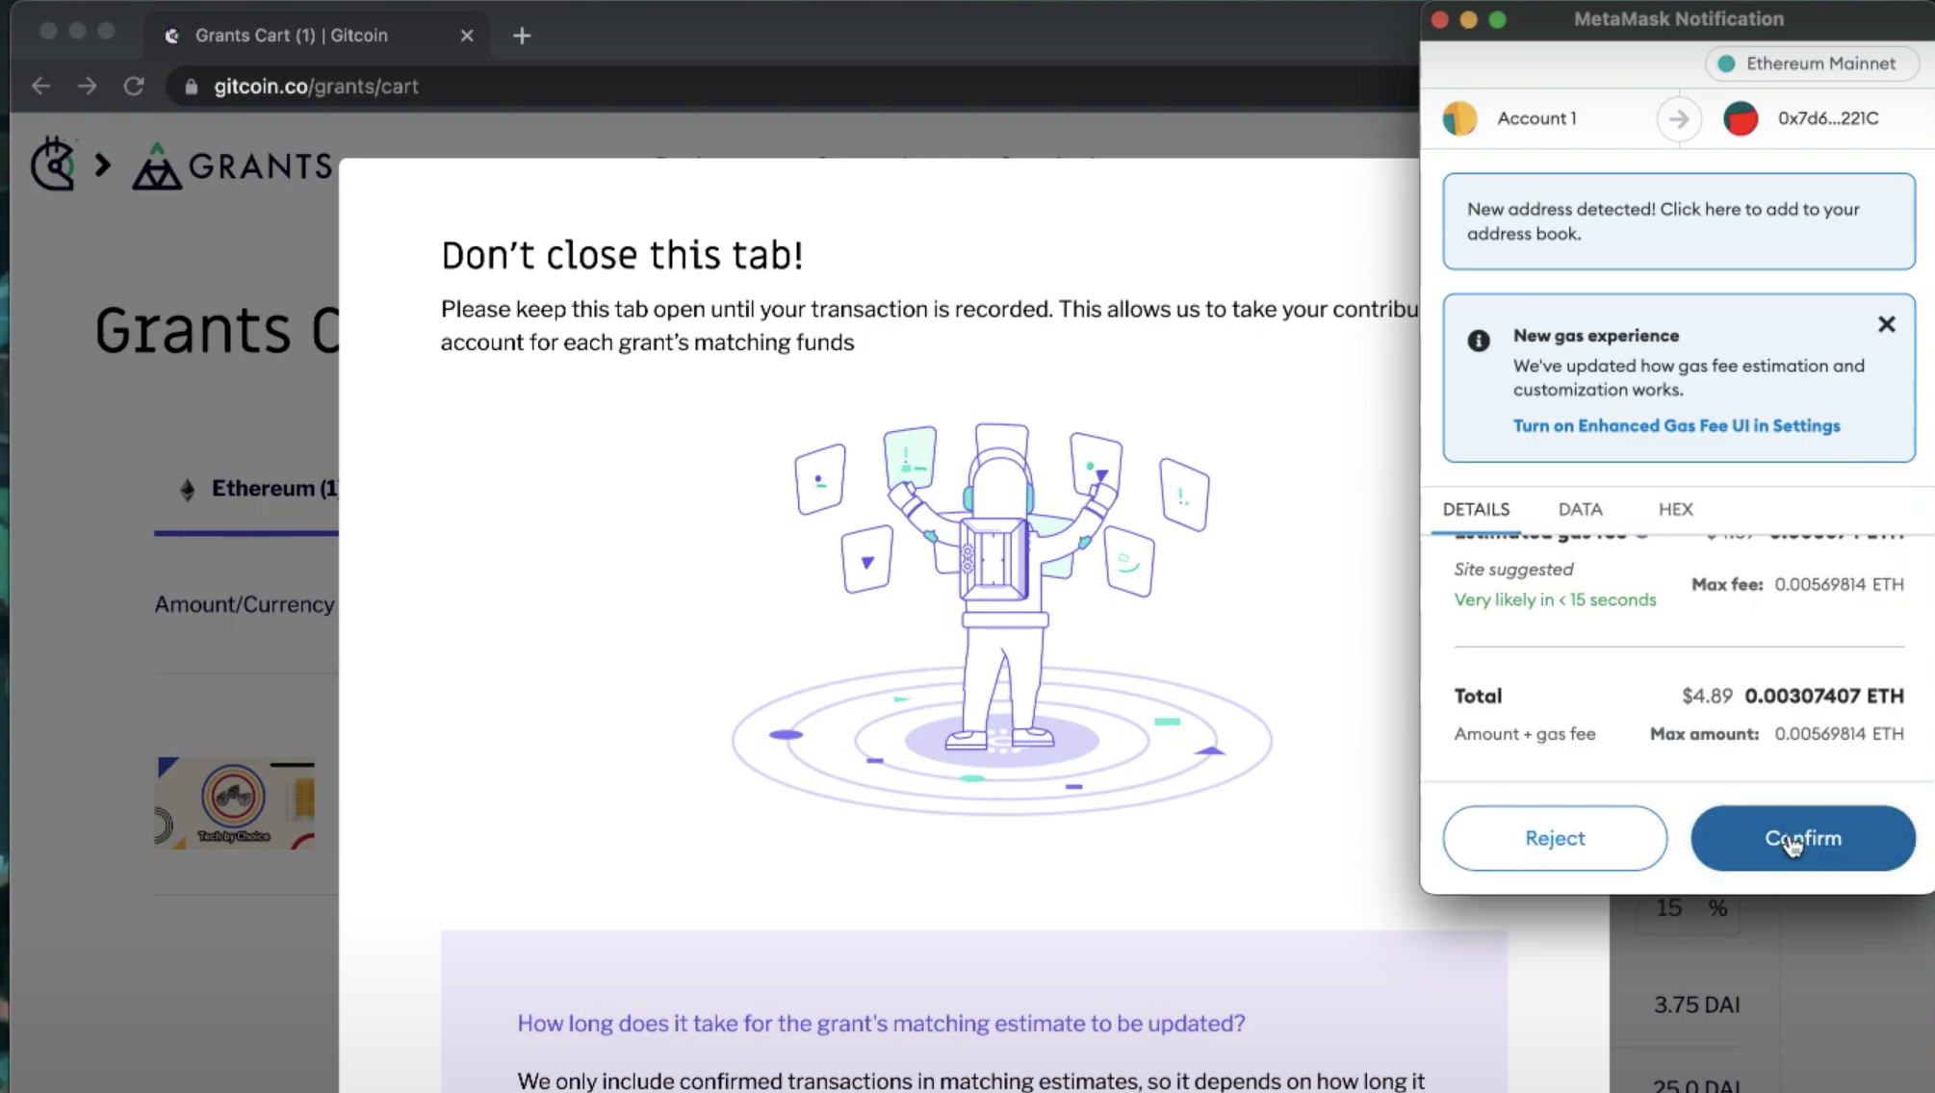
Task: Click the browser forward arrow
Action: pyautogui.click(x=88, y=87)
